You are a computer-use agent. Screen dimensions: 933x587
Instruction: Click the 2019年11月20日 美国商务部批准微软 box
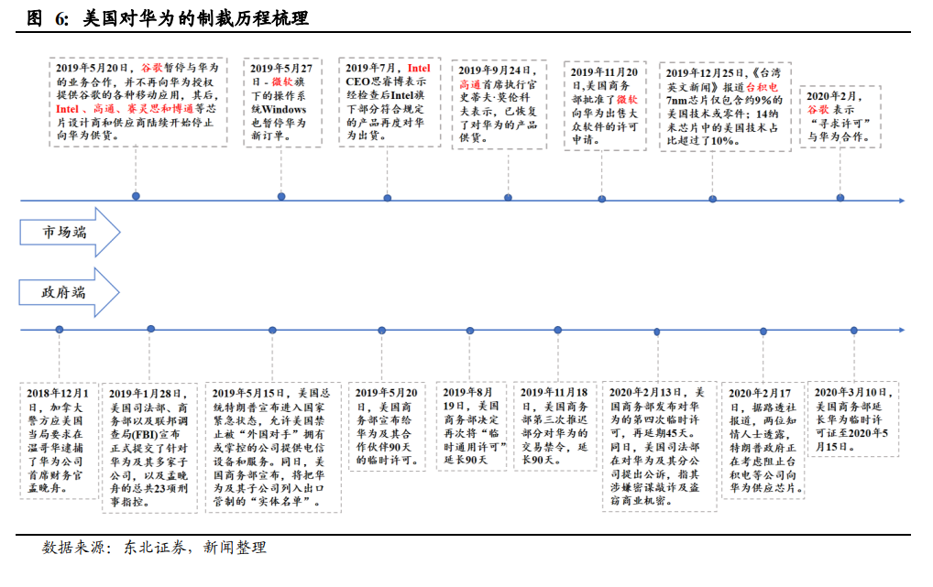[x=605, y=106]
